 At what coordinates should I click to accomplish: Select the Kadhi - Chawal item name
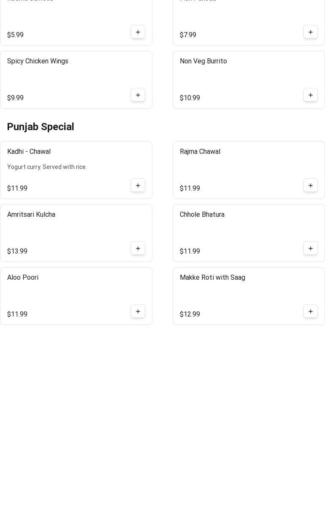coord(29,152)
